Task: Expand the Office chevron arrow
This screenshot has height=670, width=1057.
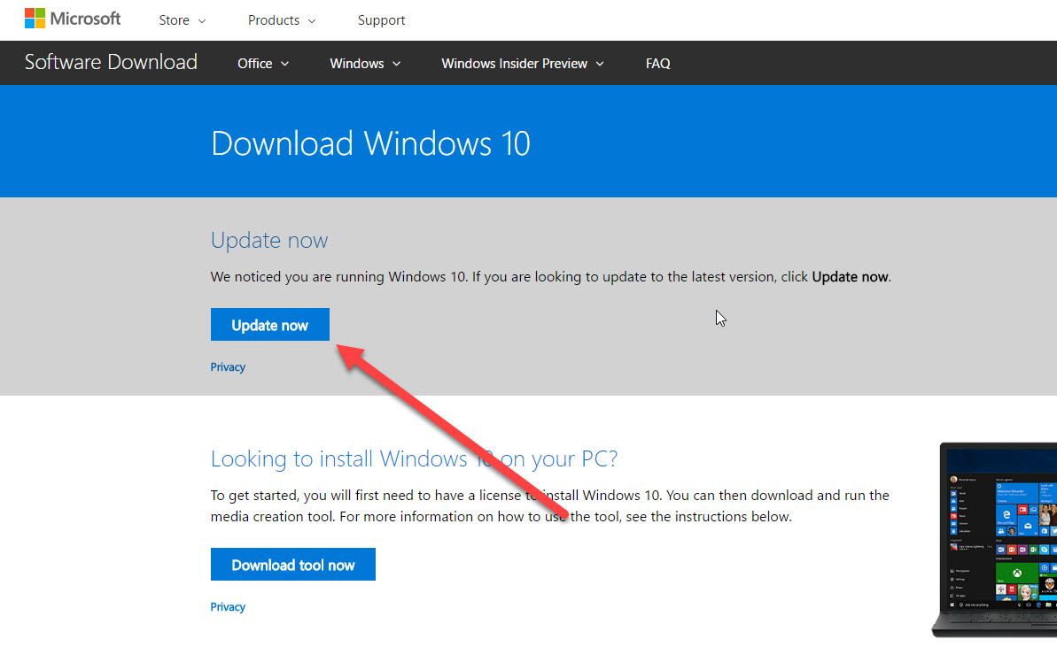Action: point(284,64)
